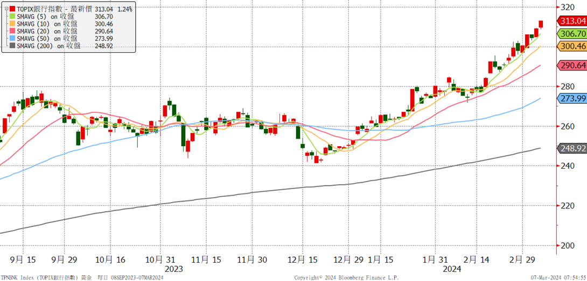The image size is (587, 281).
Task: Click the '07-Mar-2024 07:54:55' timestamp
Action: (558, 278)
